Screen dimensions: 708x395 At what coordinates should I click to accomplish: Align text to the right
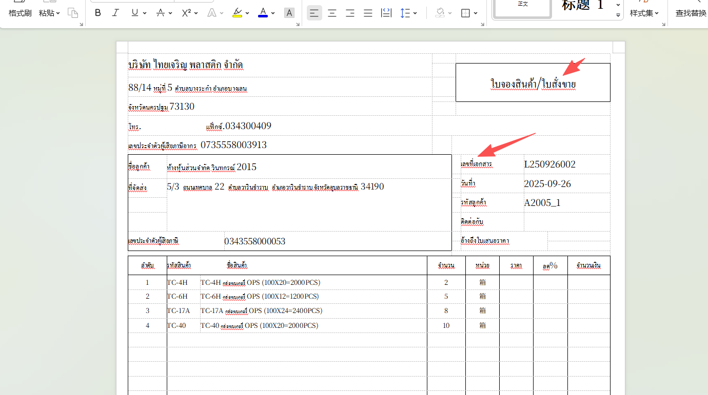coord(350,13)
